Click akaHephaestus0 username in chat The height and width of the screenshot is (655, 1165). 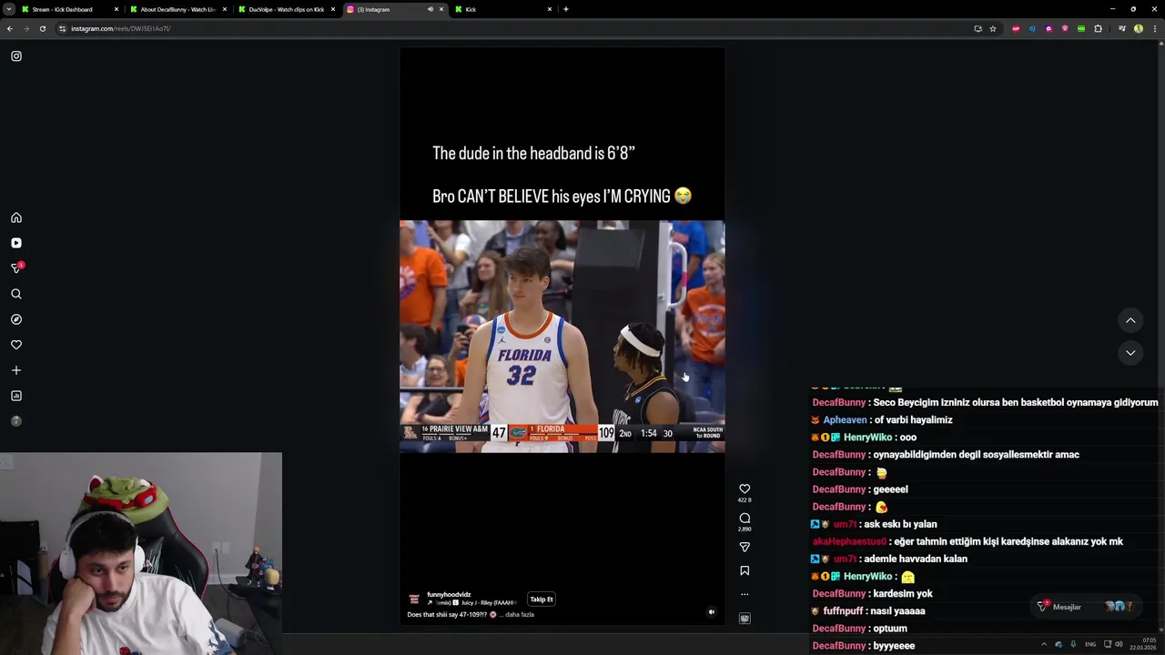(x=849, y=541)
